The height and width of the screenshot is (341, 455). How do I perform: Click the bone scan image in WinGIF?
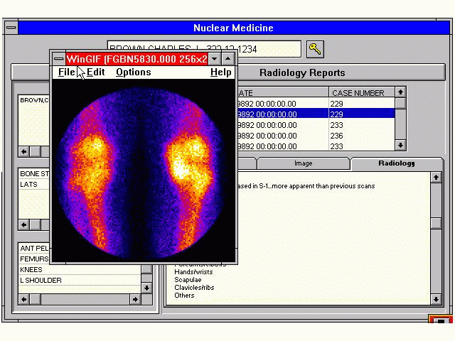click(x=144, y=170)
